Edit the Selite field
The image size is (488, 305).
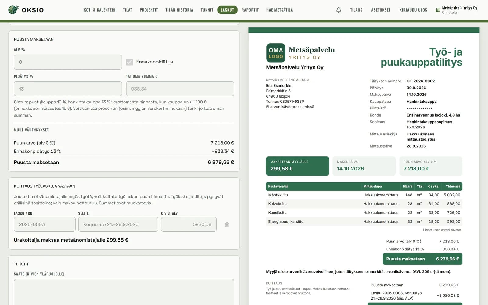pos(118,224)
